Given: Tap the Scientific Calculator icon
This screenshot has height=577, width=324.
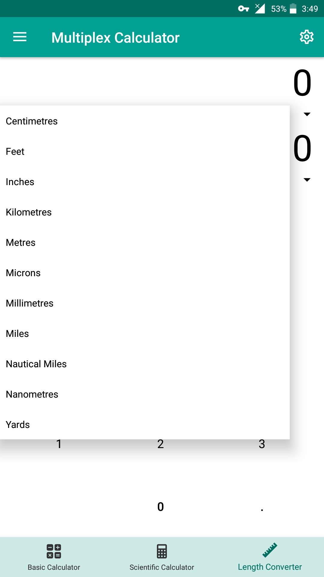Looking at the screenshot, I should click(161, 552).
